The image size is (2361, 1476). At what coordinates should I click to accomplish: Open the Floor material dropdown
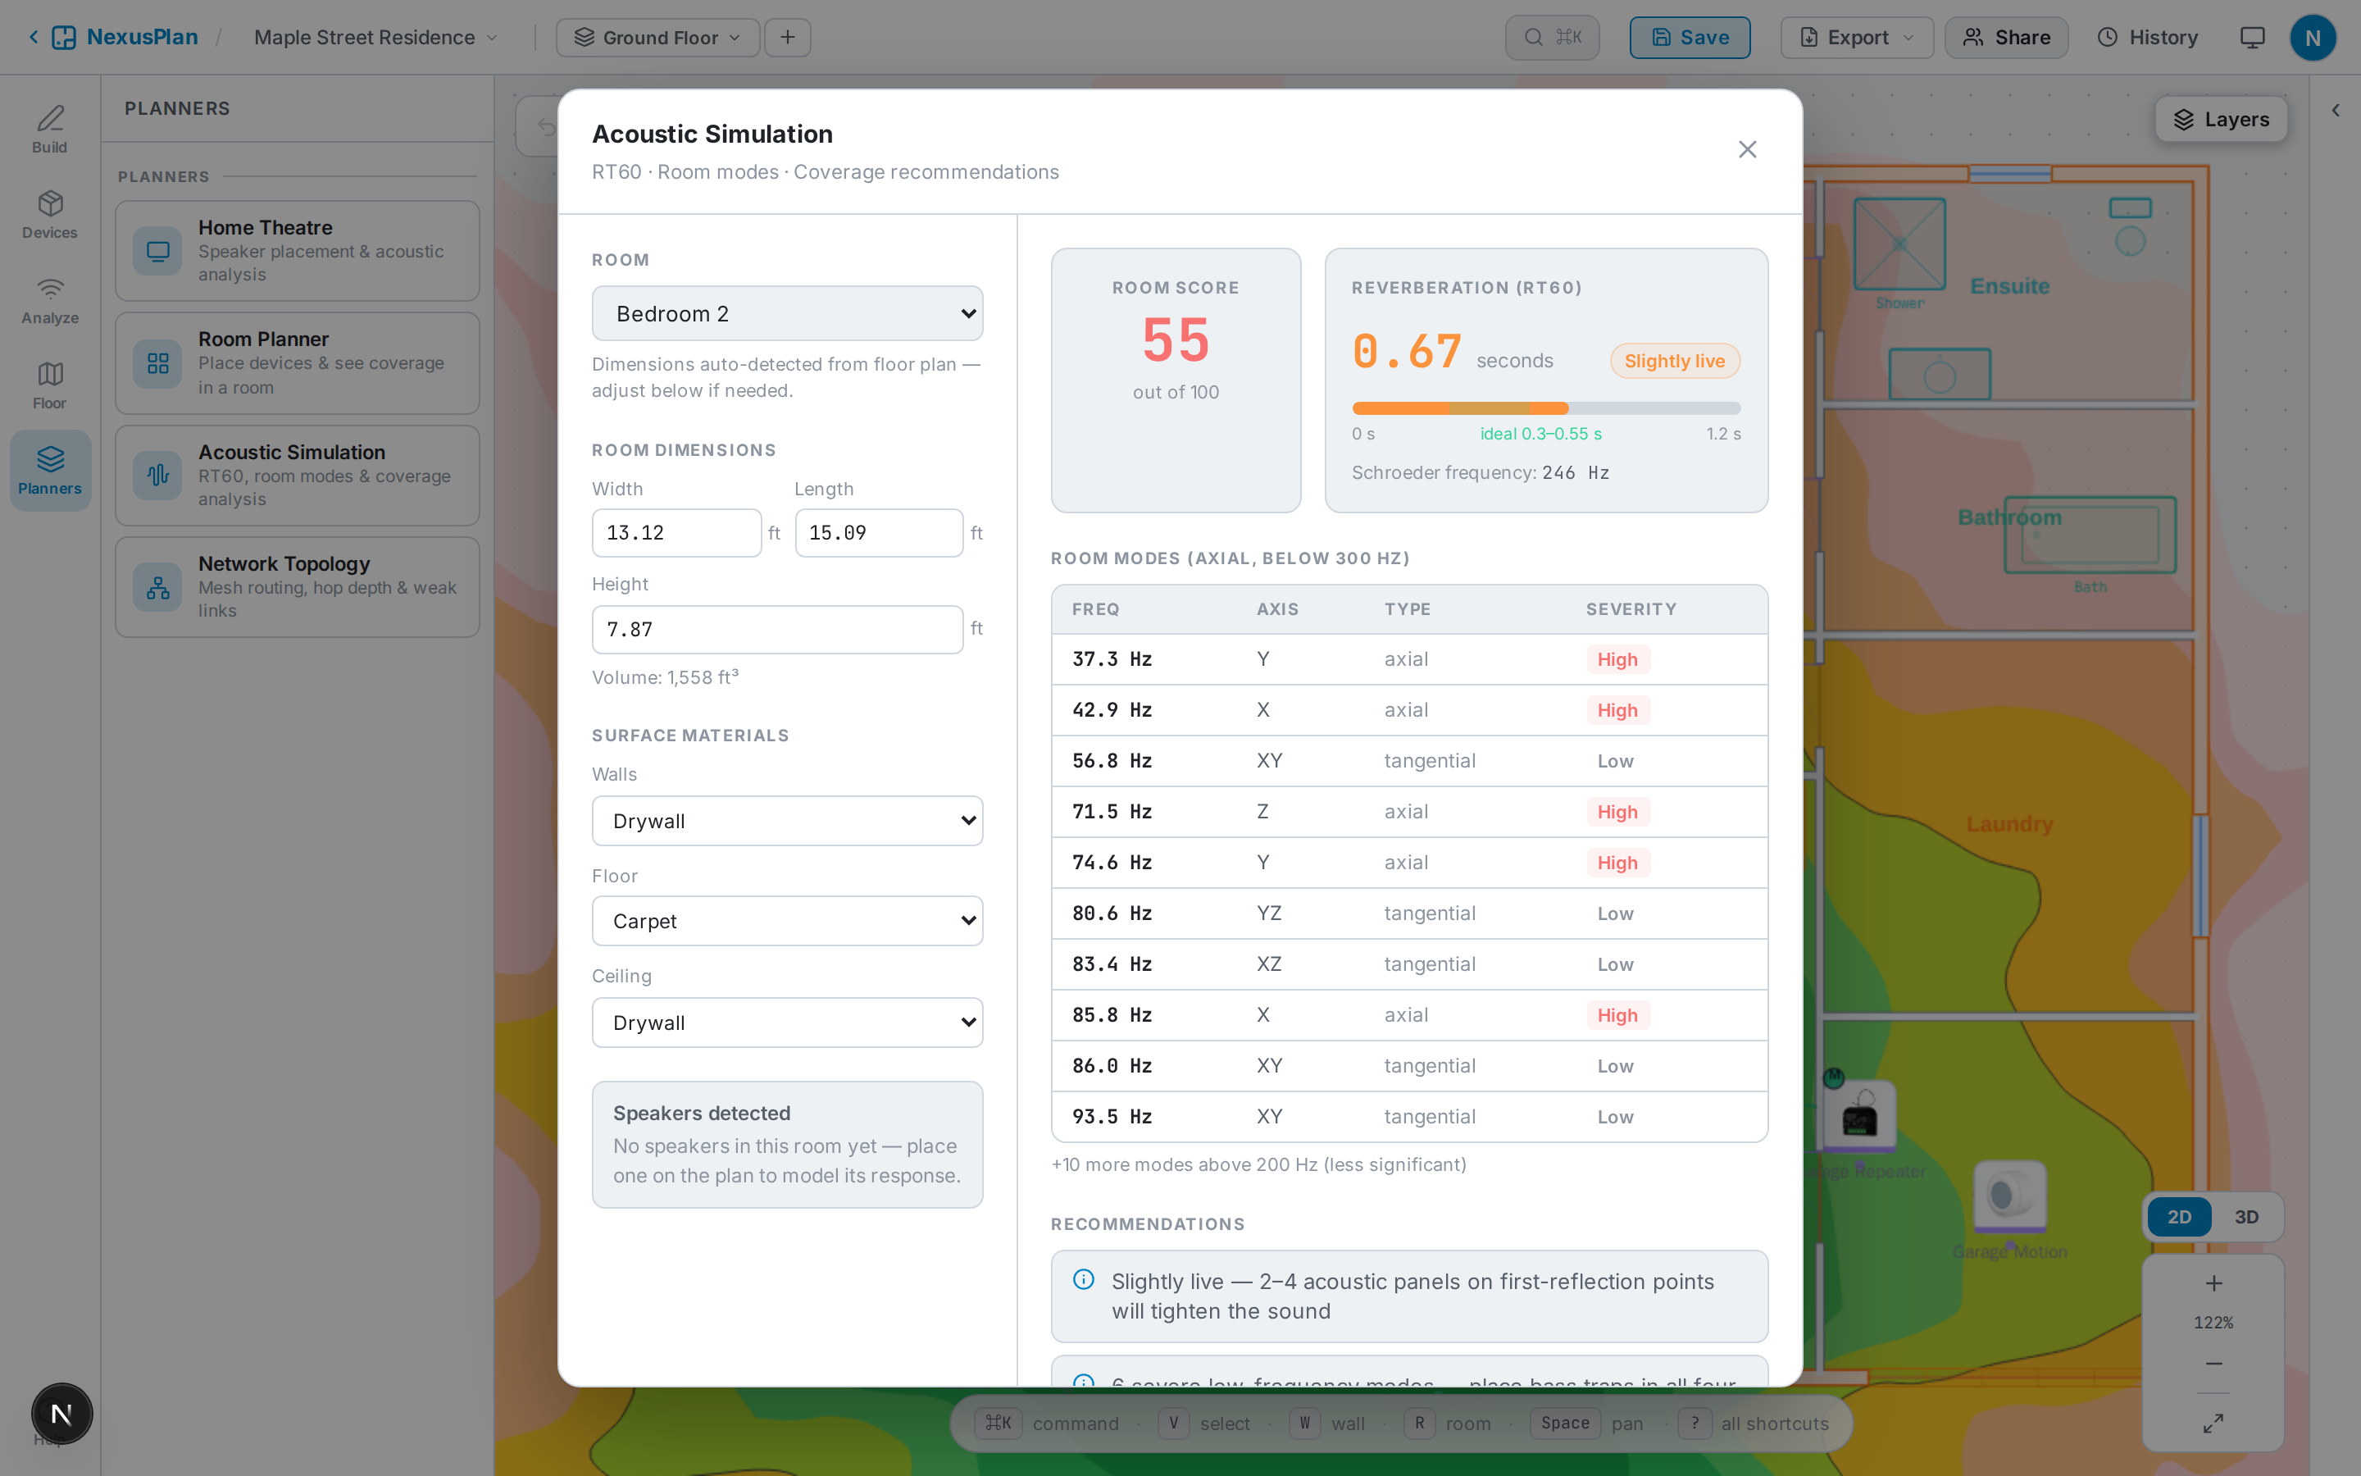[787, 921]
